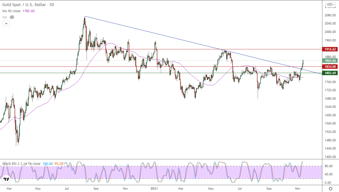This screenshot has height=192, width=339.
Task: Click the 1600.00 price scale value
Action: (x=331, y=115)
